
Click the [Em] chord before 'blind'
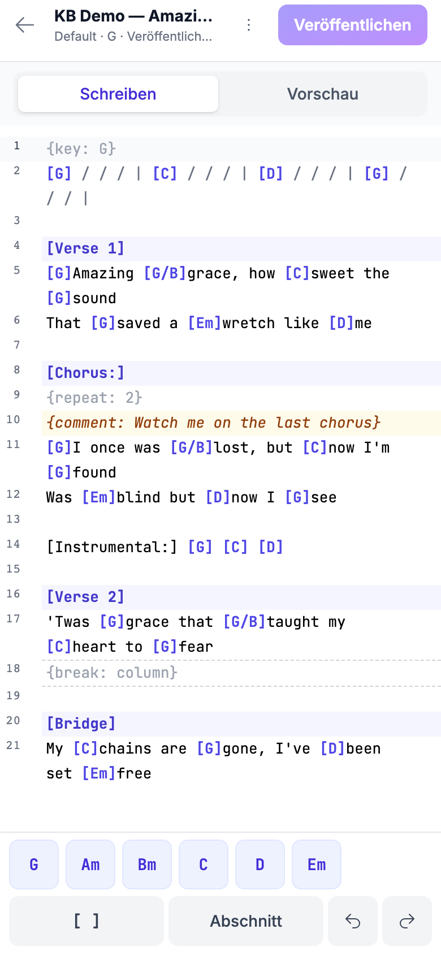click(99, 497)
